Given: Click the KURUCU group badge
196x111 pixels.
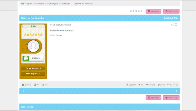Looking at the screenshot, I should click(33, 58).
